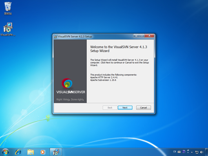Launch Internet Explorer from the taskbar
The image size is (208, 156).
coord(18,152)
